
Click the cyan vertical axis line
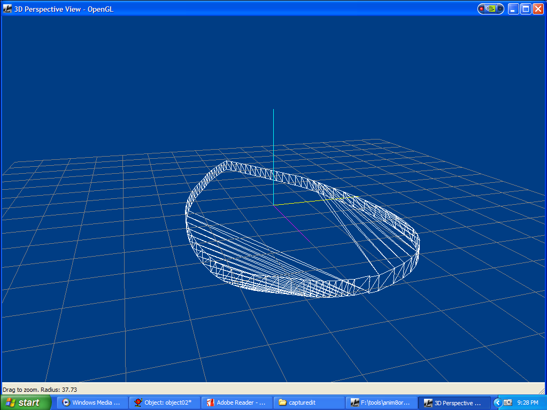click(x=274, y=157)
